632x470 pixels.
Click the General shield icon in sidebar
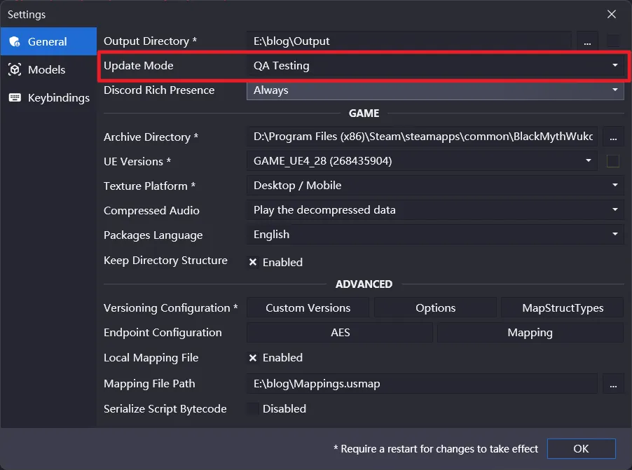click(x=15, y=42)
